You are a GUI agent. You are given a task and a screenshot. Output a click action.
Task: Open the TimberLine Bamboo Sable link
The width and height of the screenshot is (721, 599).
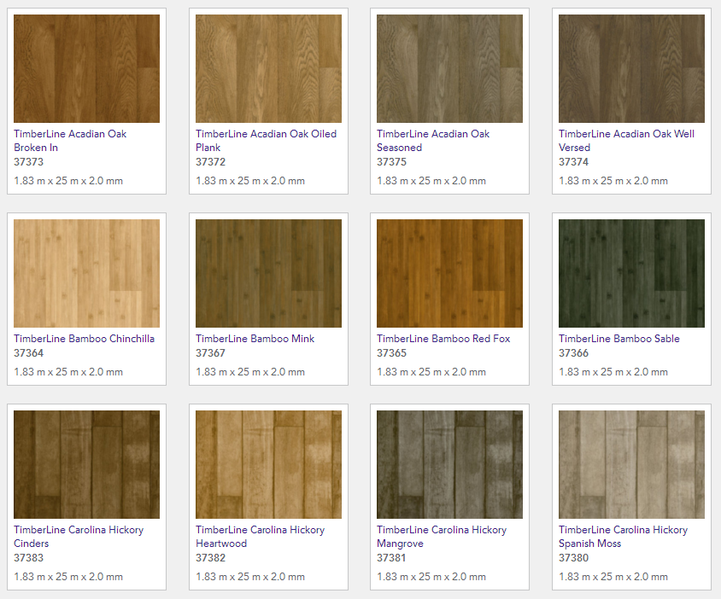pyautogui.click(x=618, y=339)
